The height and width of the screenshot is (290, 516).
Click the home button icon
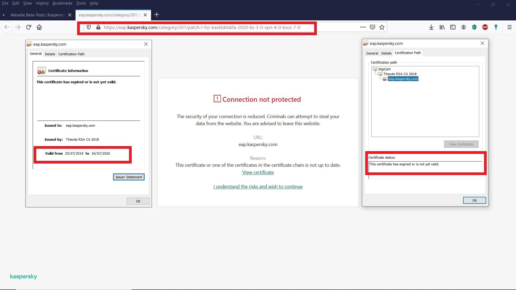pyautogui.click(x=39, y=27)
